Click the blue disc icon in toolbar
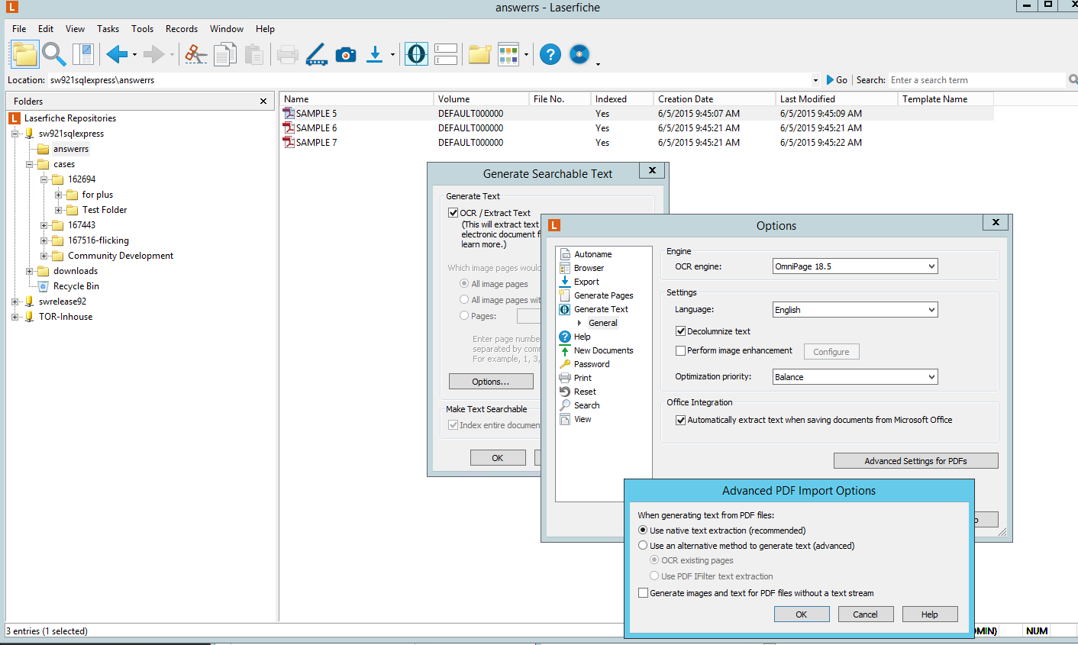The image size is (1078, 645). 579,54
